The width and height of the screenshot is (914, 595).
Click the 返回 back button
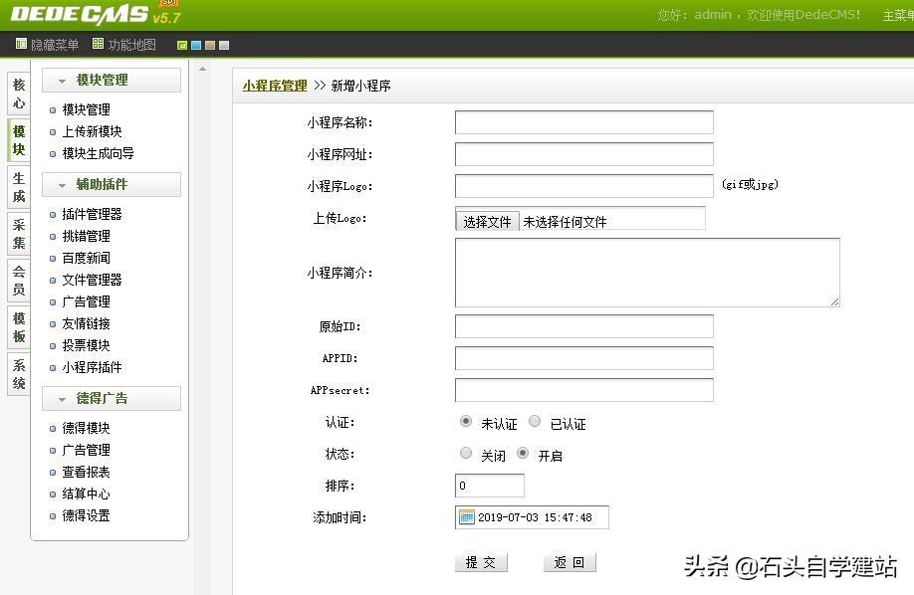tap(570, 562)
